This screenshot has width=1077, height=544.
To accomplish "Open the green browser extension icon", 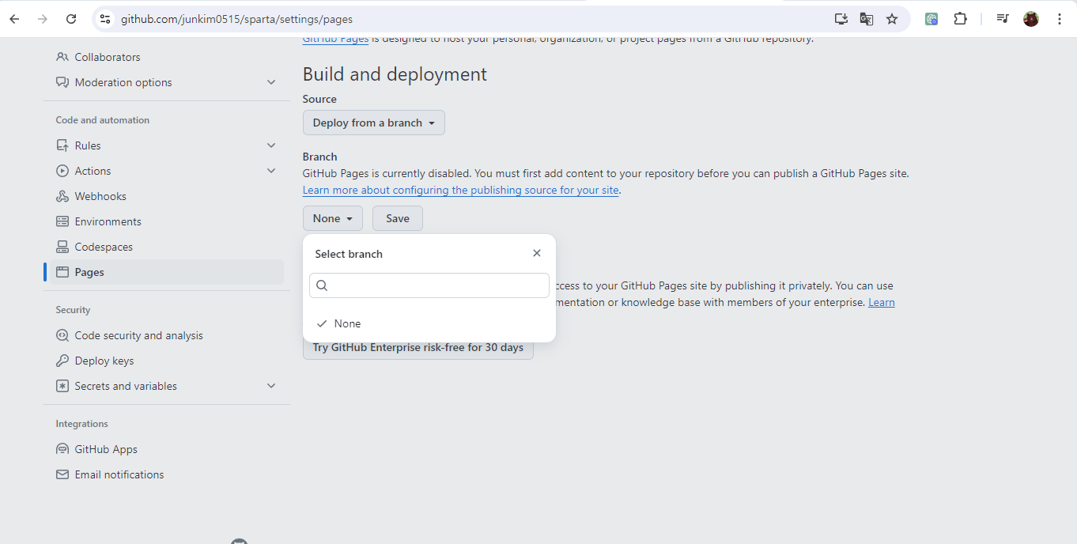I will (932, 19).
